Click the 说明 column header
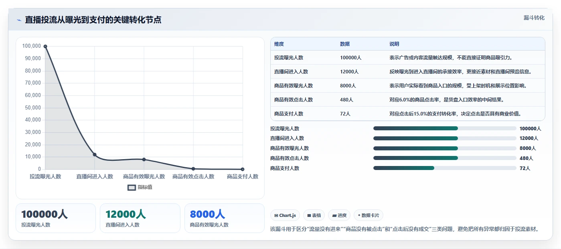This screenshot has width=561, height=249. [394, 44]
